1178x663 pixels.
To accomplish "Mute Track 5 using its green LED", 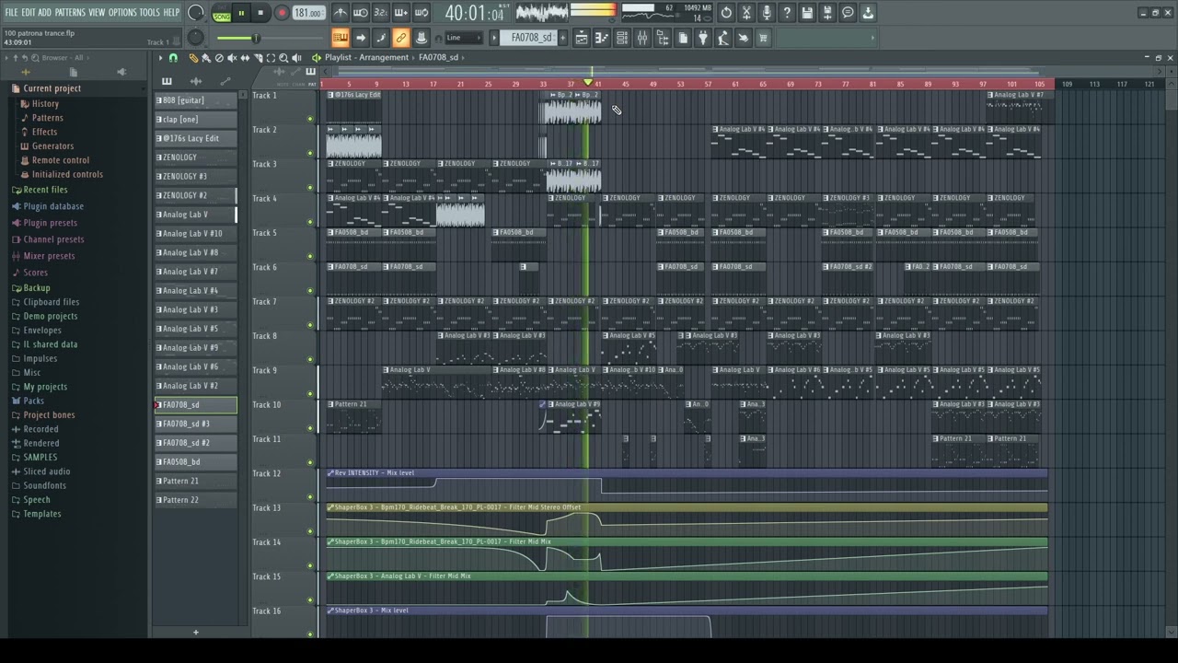I will [x=310, y=256].
